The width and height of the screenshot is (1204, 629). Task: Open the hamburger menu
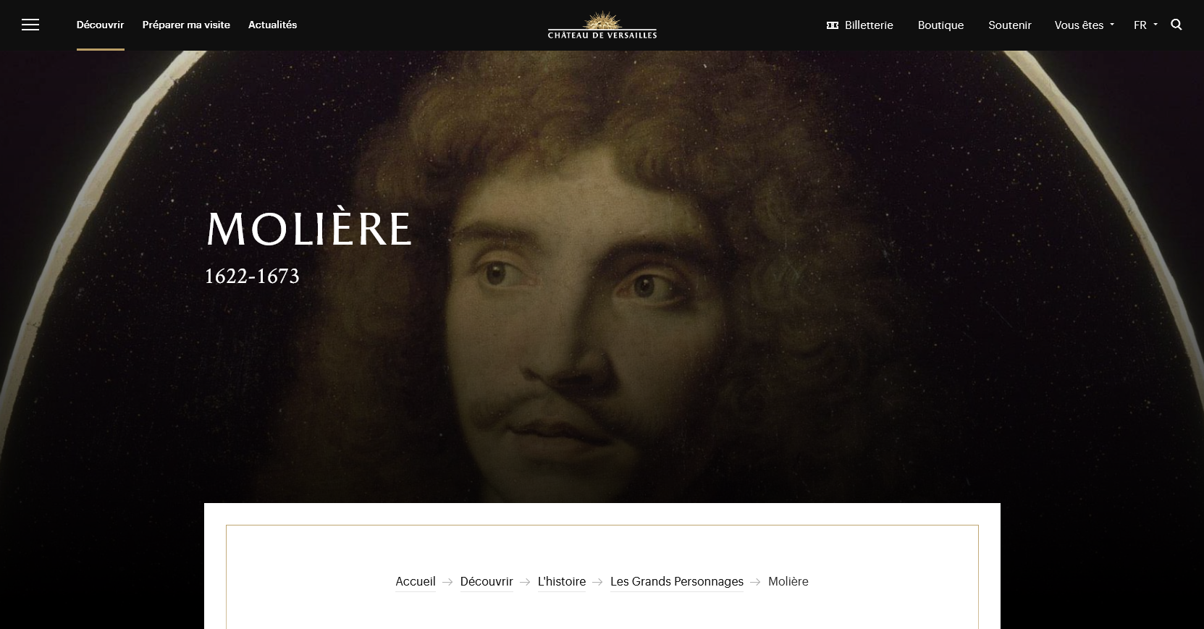click(30, 25)
